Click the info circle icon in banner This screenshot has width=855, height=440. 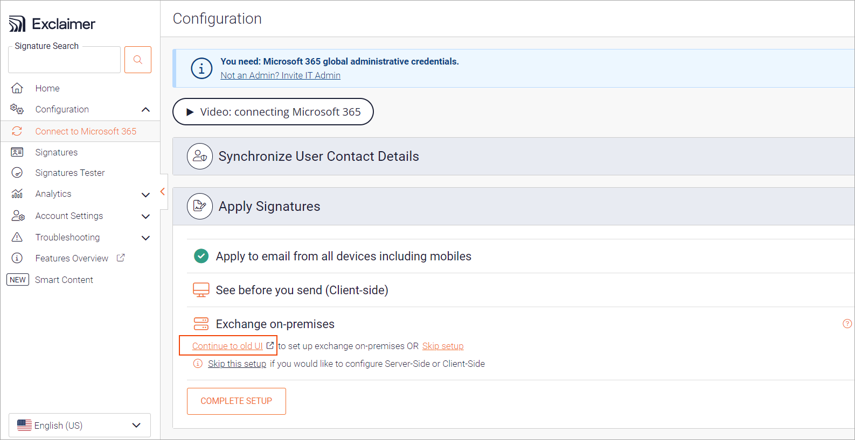coord(201,69)
